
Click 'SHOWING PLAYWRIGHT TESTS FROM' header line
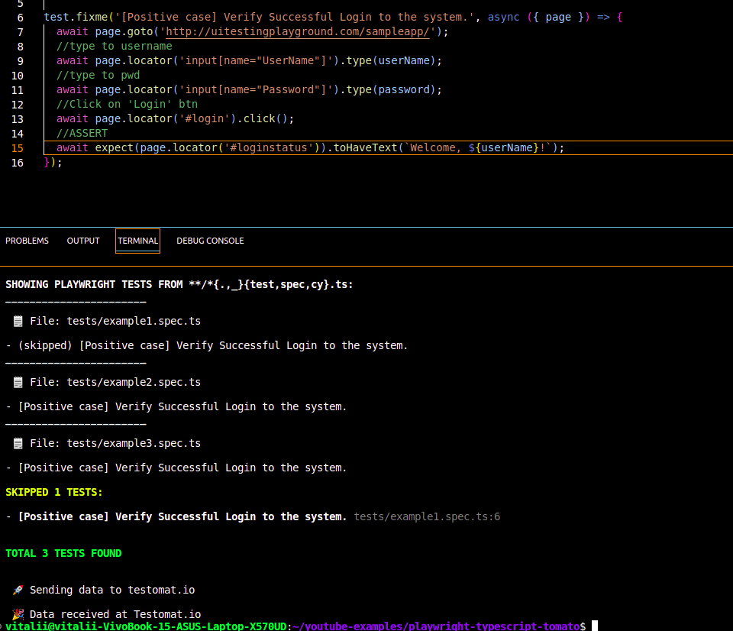(x=179, y=284)
